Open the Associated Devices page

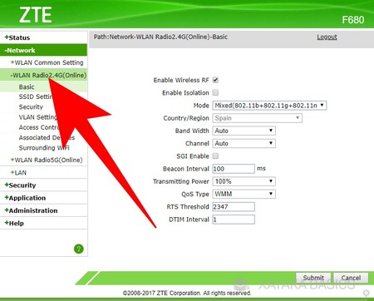point(47,138)
